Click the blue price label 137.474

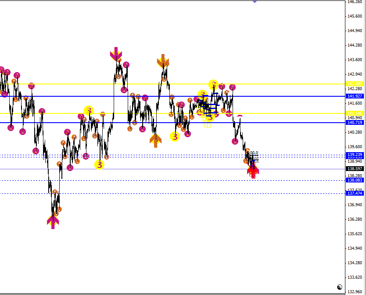coord(355,193)
